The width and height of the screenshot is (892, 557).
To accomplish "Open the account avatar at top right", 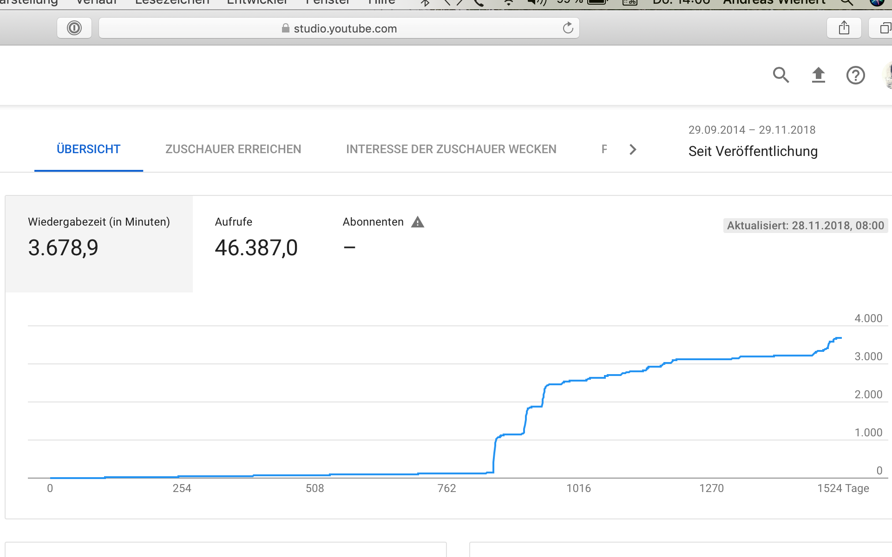I will click(888, 75).
